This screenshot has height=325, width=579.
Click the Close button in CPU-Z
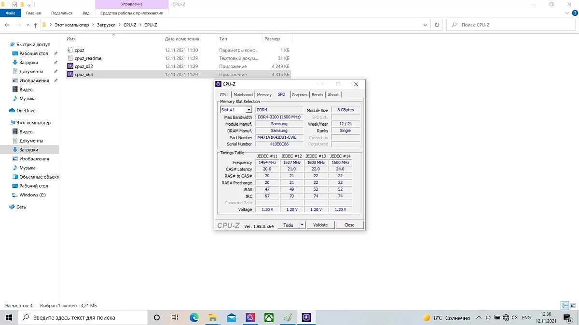tap(349, 225)
